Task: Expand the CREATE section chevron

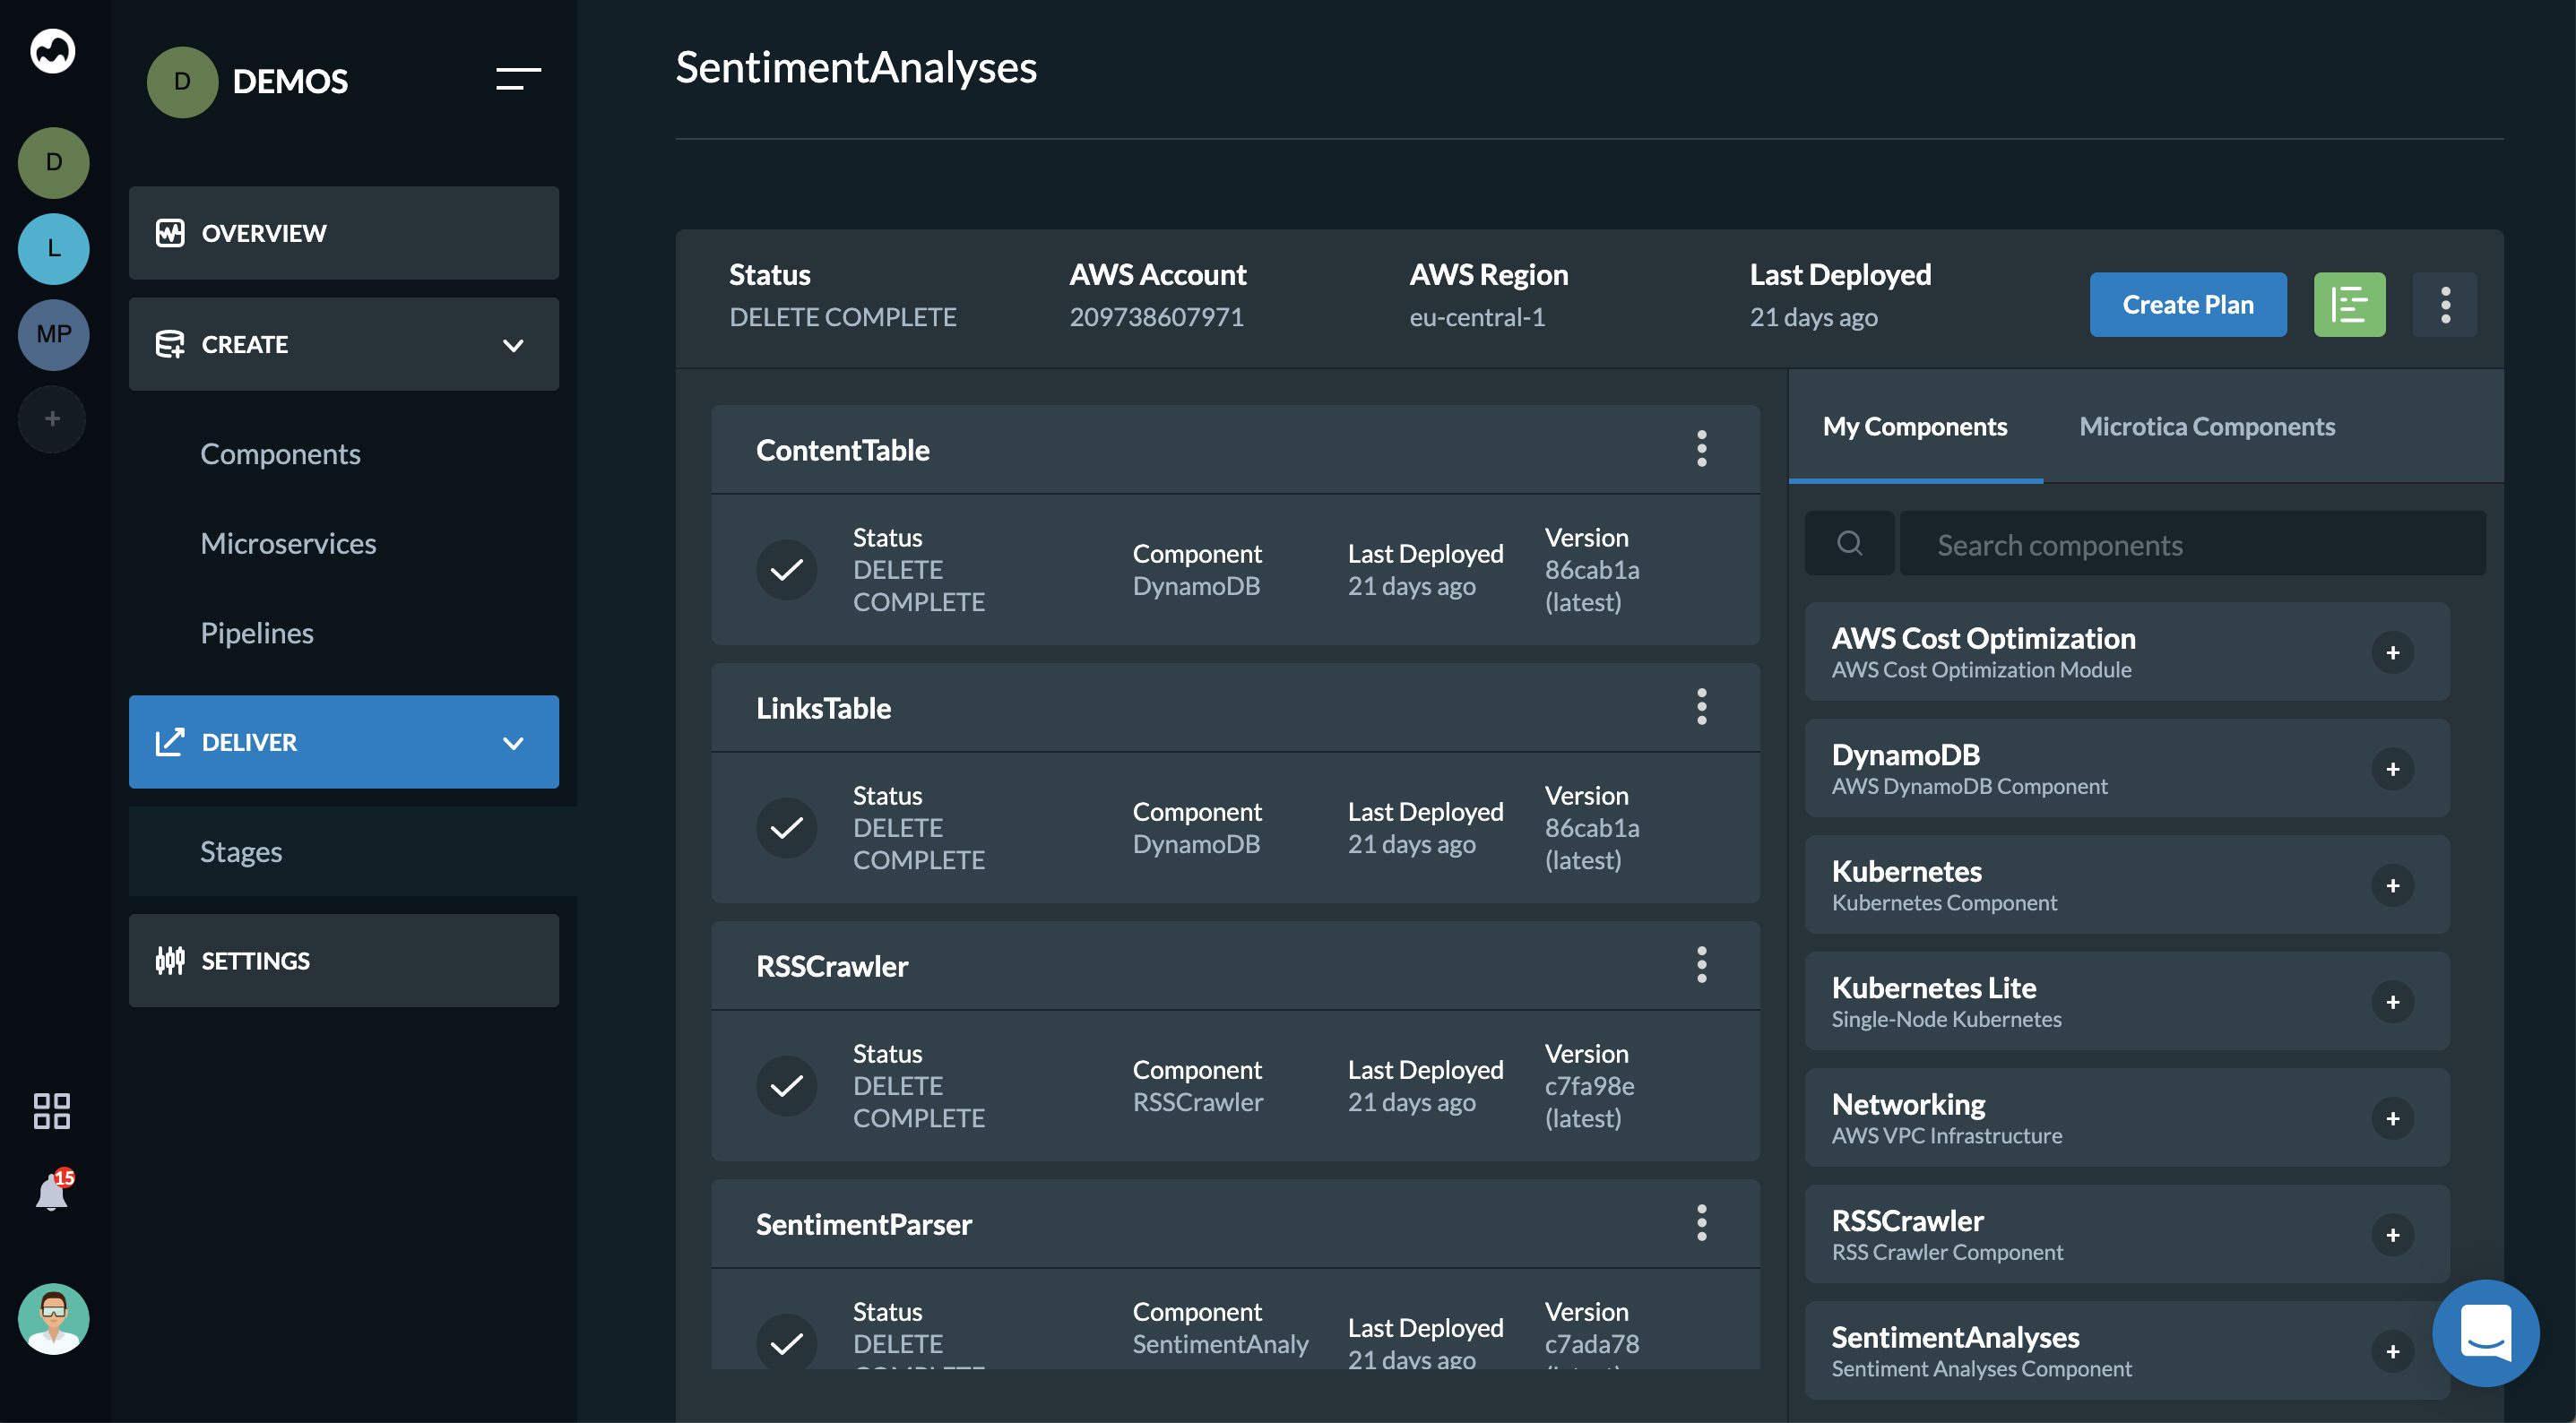Action: [x=513, y=345]
